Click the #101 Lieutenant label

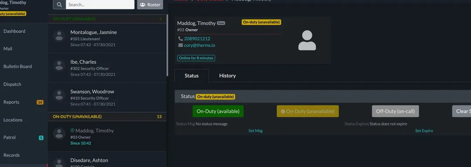(x=85, y=39)
